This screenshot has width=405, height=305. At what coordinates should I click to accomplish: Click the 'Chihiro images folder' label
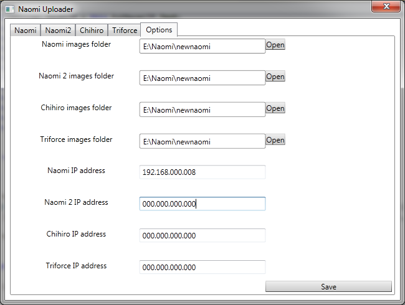pos(76,108)
